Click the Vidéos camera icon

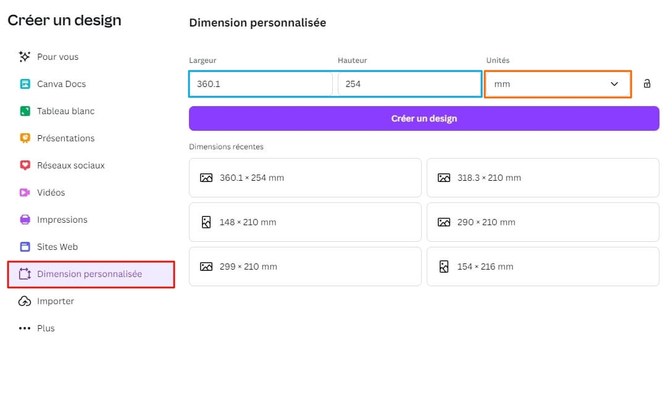point(25,193)
